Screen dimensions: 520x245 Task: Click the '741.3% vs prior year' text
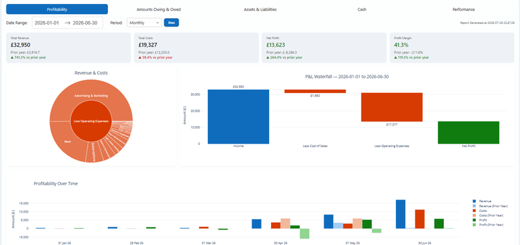pyautogui.click(x=31, y=57)
